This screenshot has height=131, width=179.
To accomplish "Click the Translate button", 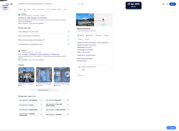I will [171, 128].
